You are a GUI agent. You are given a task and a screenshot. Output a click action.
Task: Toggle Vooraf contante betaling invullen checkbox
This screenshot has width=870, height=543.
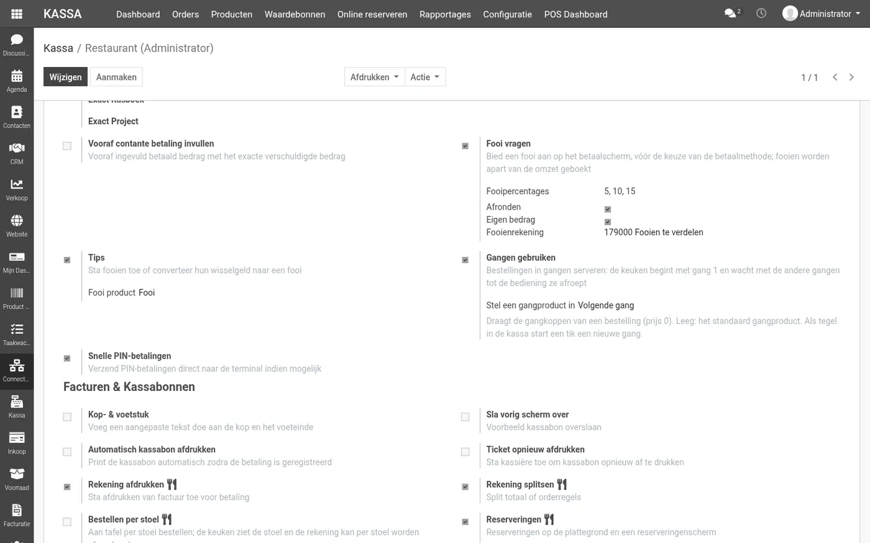point(67,146)
